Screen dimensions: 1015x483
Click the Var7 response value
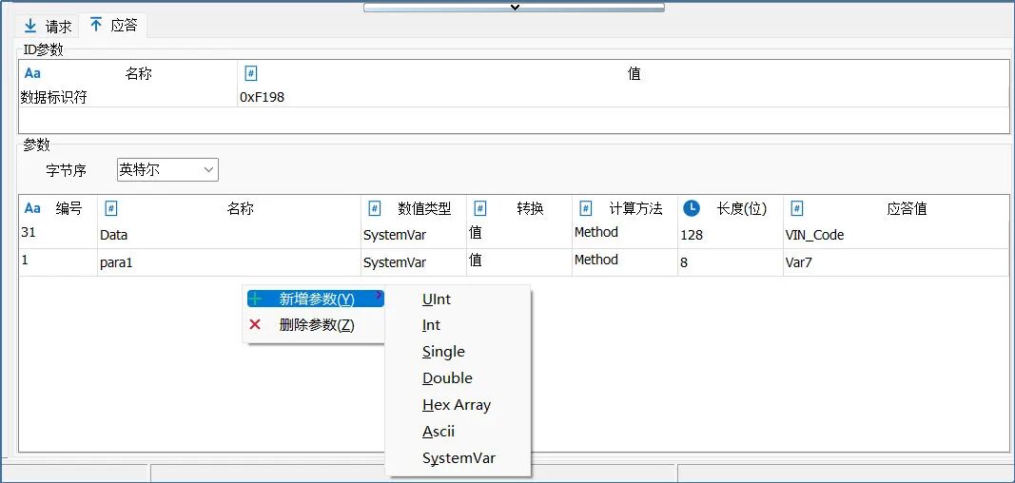[x=798, y=263]
